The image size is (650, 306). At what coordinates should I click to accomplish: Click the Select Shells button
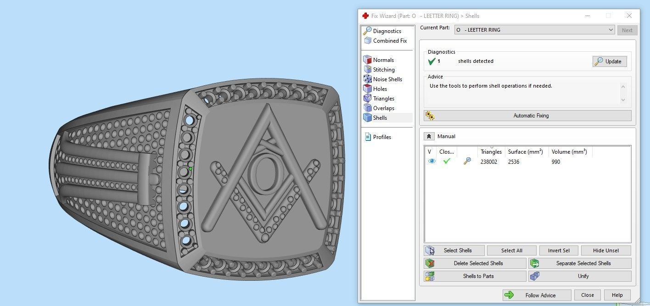[454, 250]
